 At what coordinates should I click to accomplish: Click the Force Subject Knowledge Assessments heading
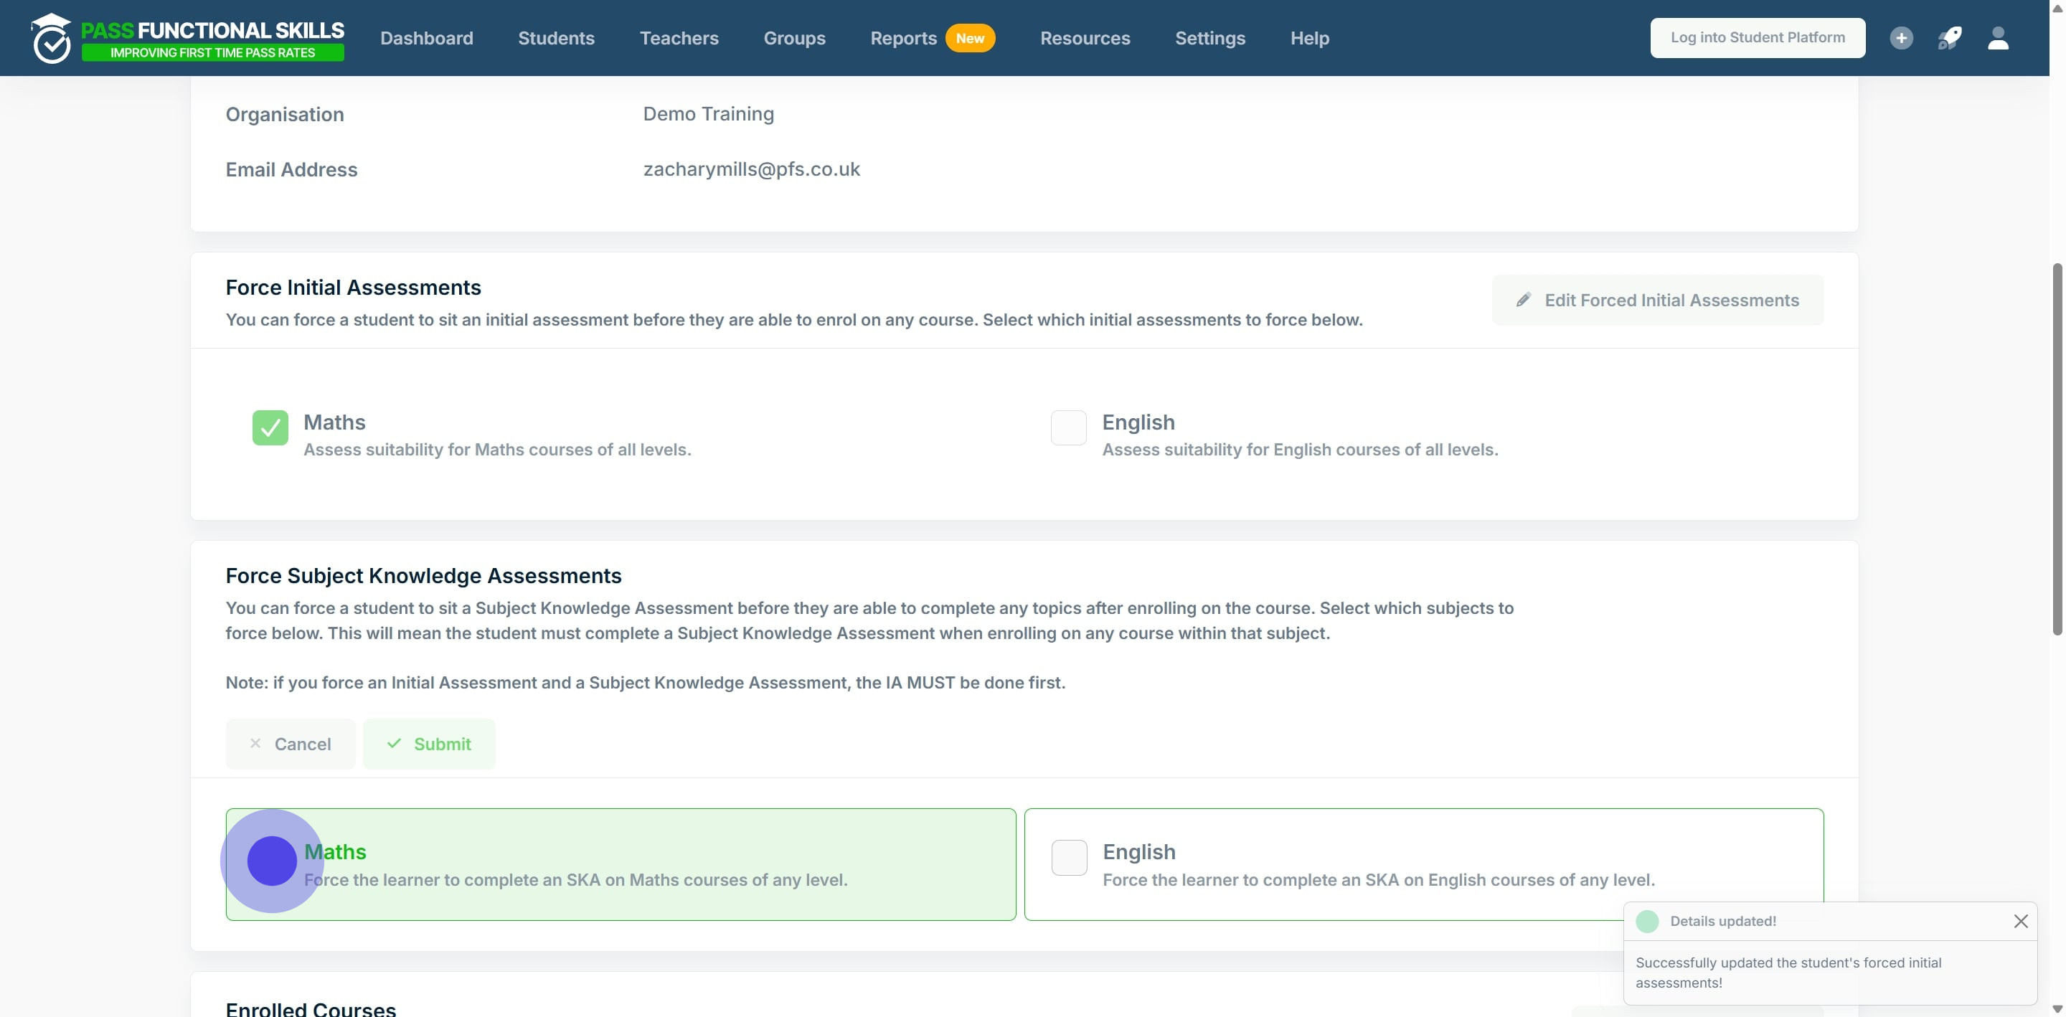click(x=423, y=576)
